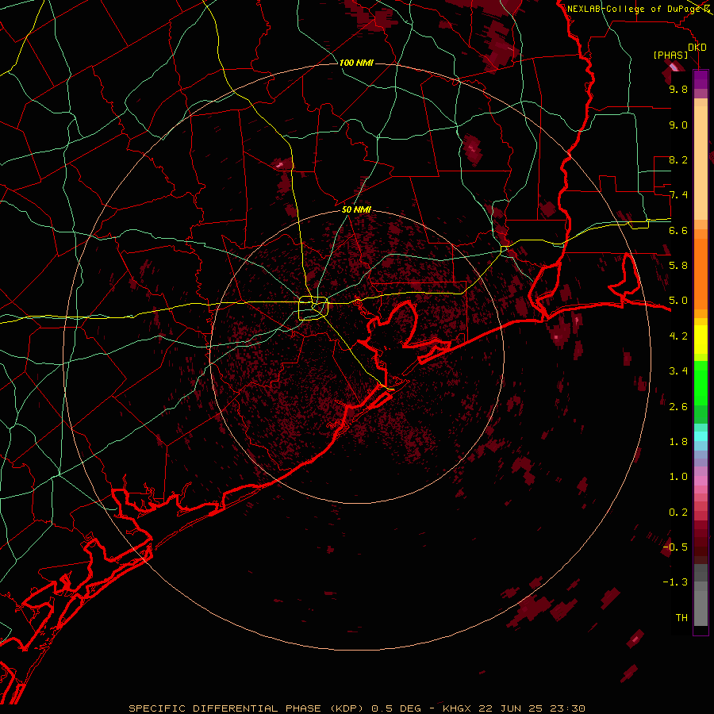Click the -1.3 scale value
Image resolution: width=714 pixels, height=714 pixels.
point(675,582)
